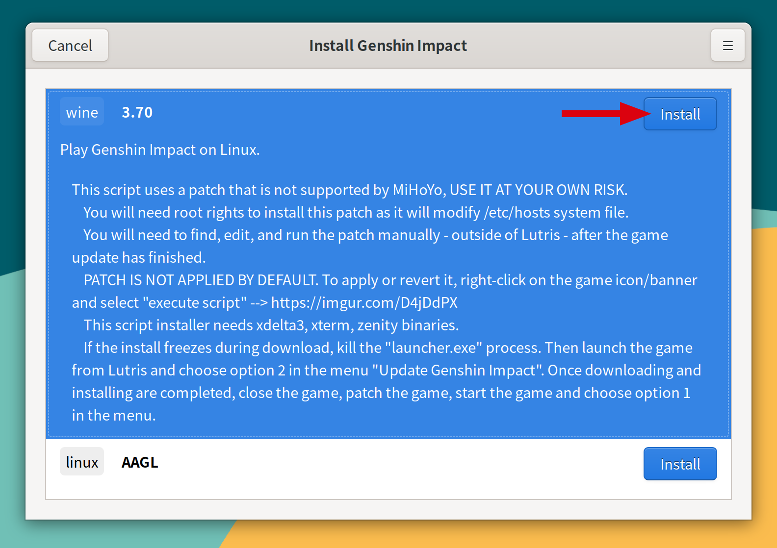Select the AAGL installer name
777x548 pixels.
click(140, 462)
